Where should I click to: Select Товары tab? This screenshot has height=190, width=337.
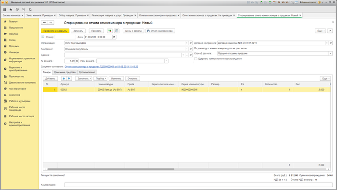click(x=47, y=72)
